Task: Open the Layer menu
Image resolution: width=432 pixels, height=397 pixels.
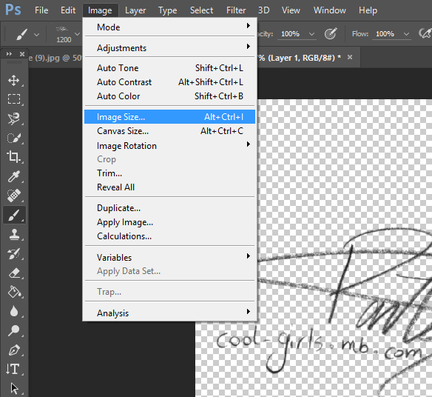Action: [135, 10]
